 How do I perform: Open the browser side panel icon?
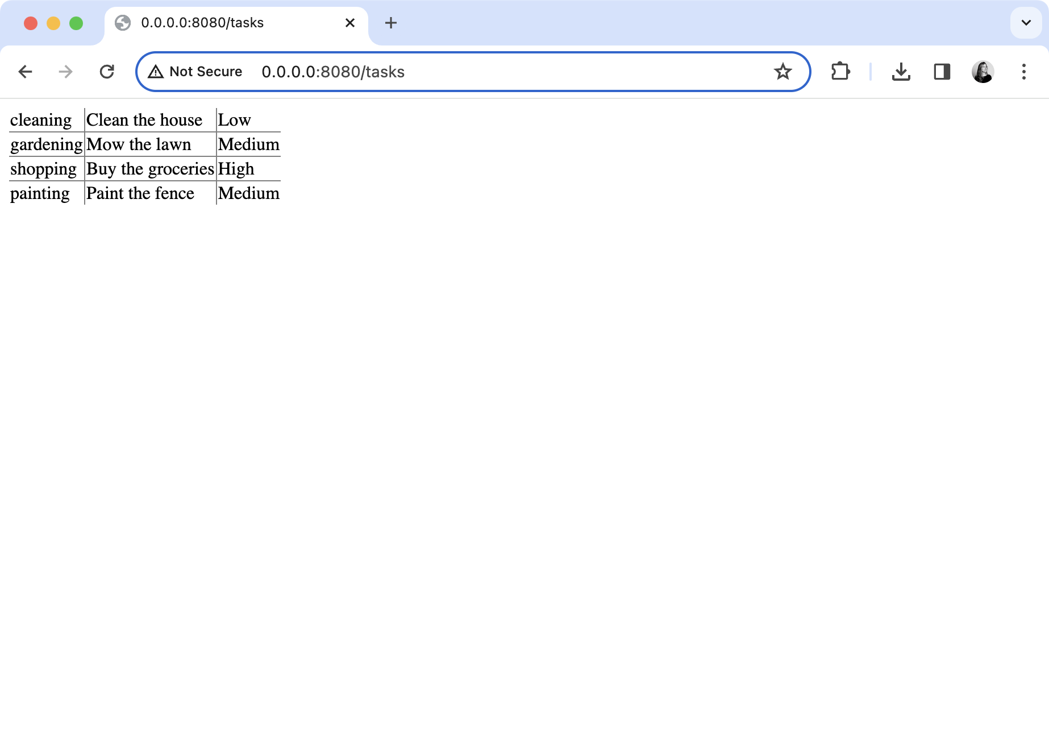941,72
